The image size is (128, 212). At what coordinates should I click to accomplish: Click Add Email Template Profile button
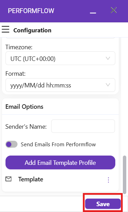point(60,162)
